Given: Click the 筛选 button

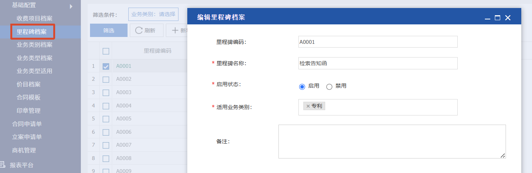Looking at the screenshot, I should click(x=109, y=30).
